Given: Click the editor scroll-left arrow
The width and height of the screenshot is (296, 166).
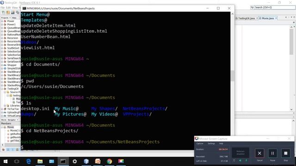Looking at the screenshot, I should click(286, 18).
